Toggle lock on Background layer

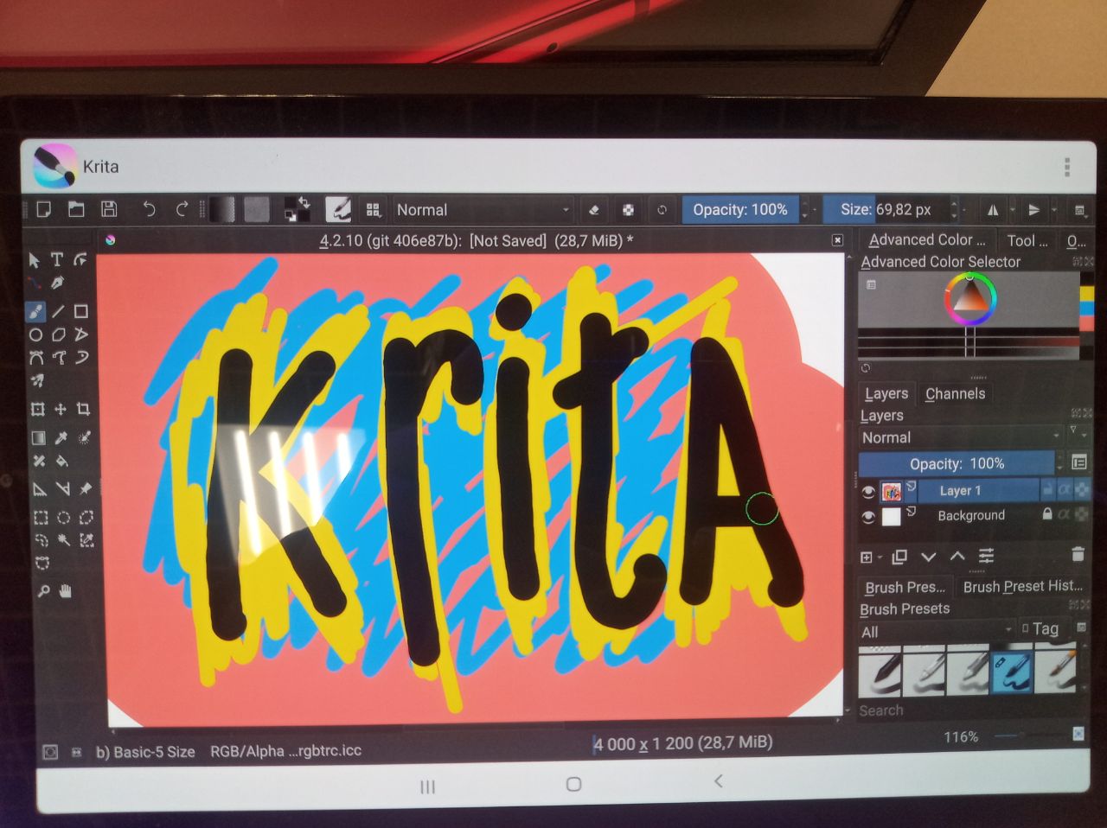coord(1047,514)
